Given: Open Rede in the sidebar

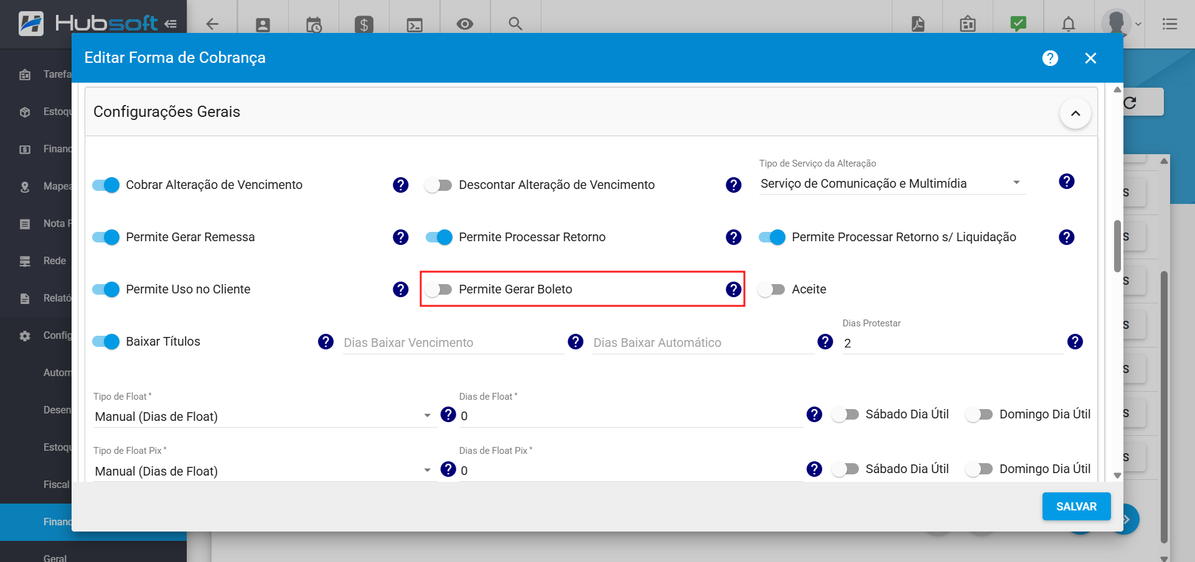Looking at the screenshot, I should [x=55, y=260].
